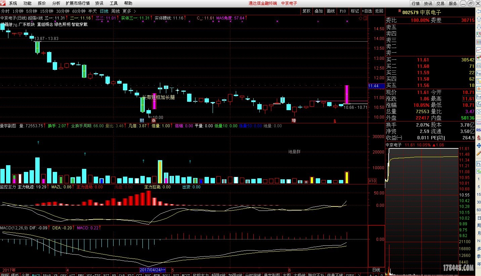
Task: Click the 买一 price 11.61
Action: click(423, 60)
